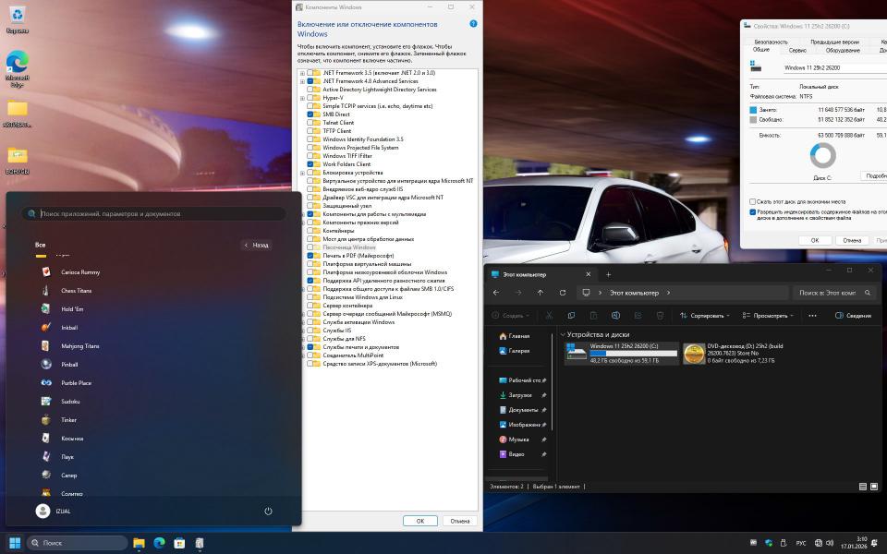The height and width of the screenshot is (554, 887).
Task: Expand the .NET Framework 3.5 tree node
Action: pyautogui.click(x=302, y=73)
